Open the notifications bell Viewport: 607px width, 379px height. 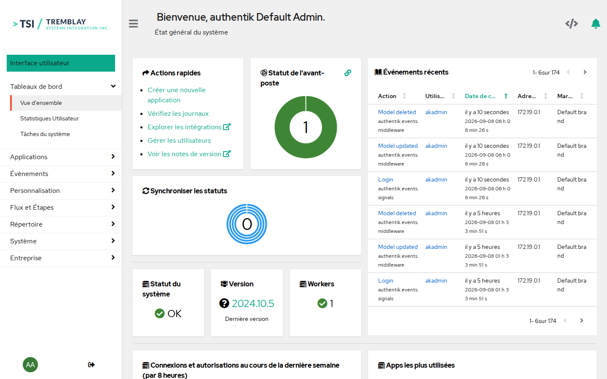(596, 24)
